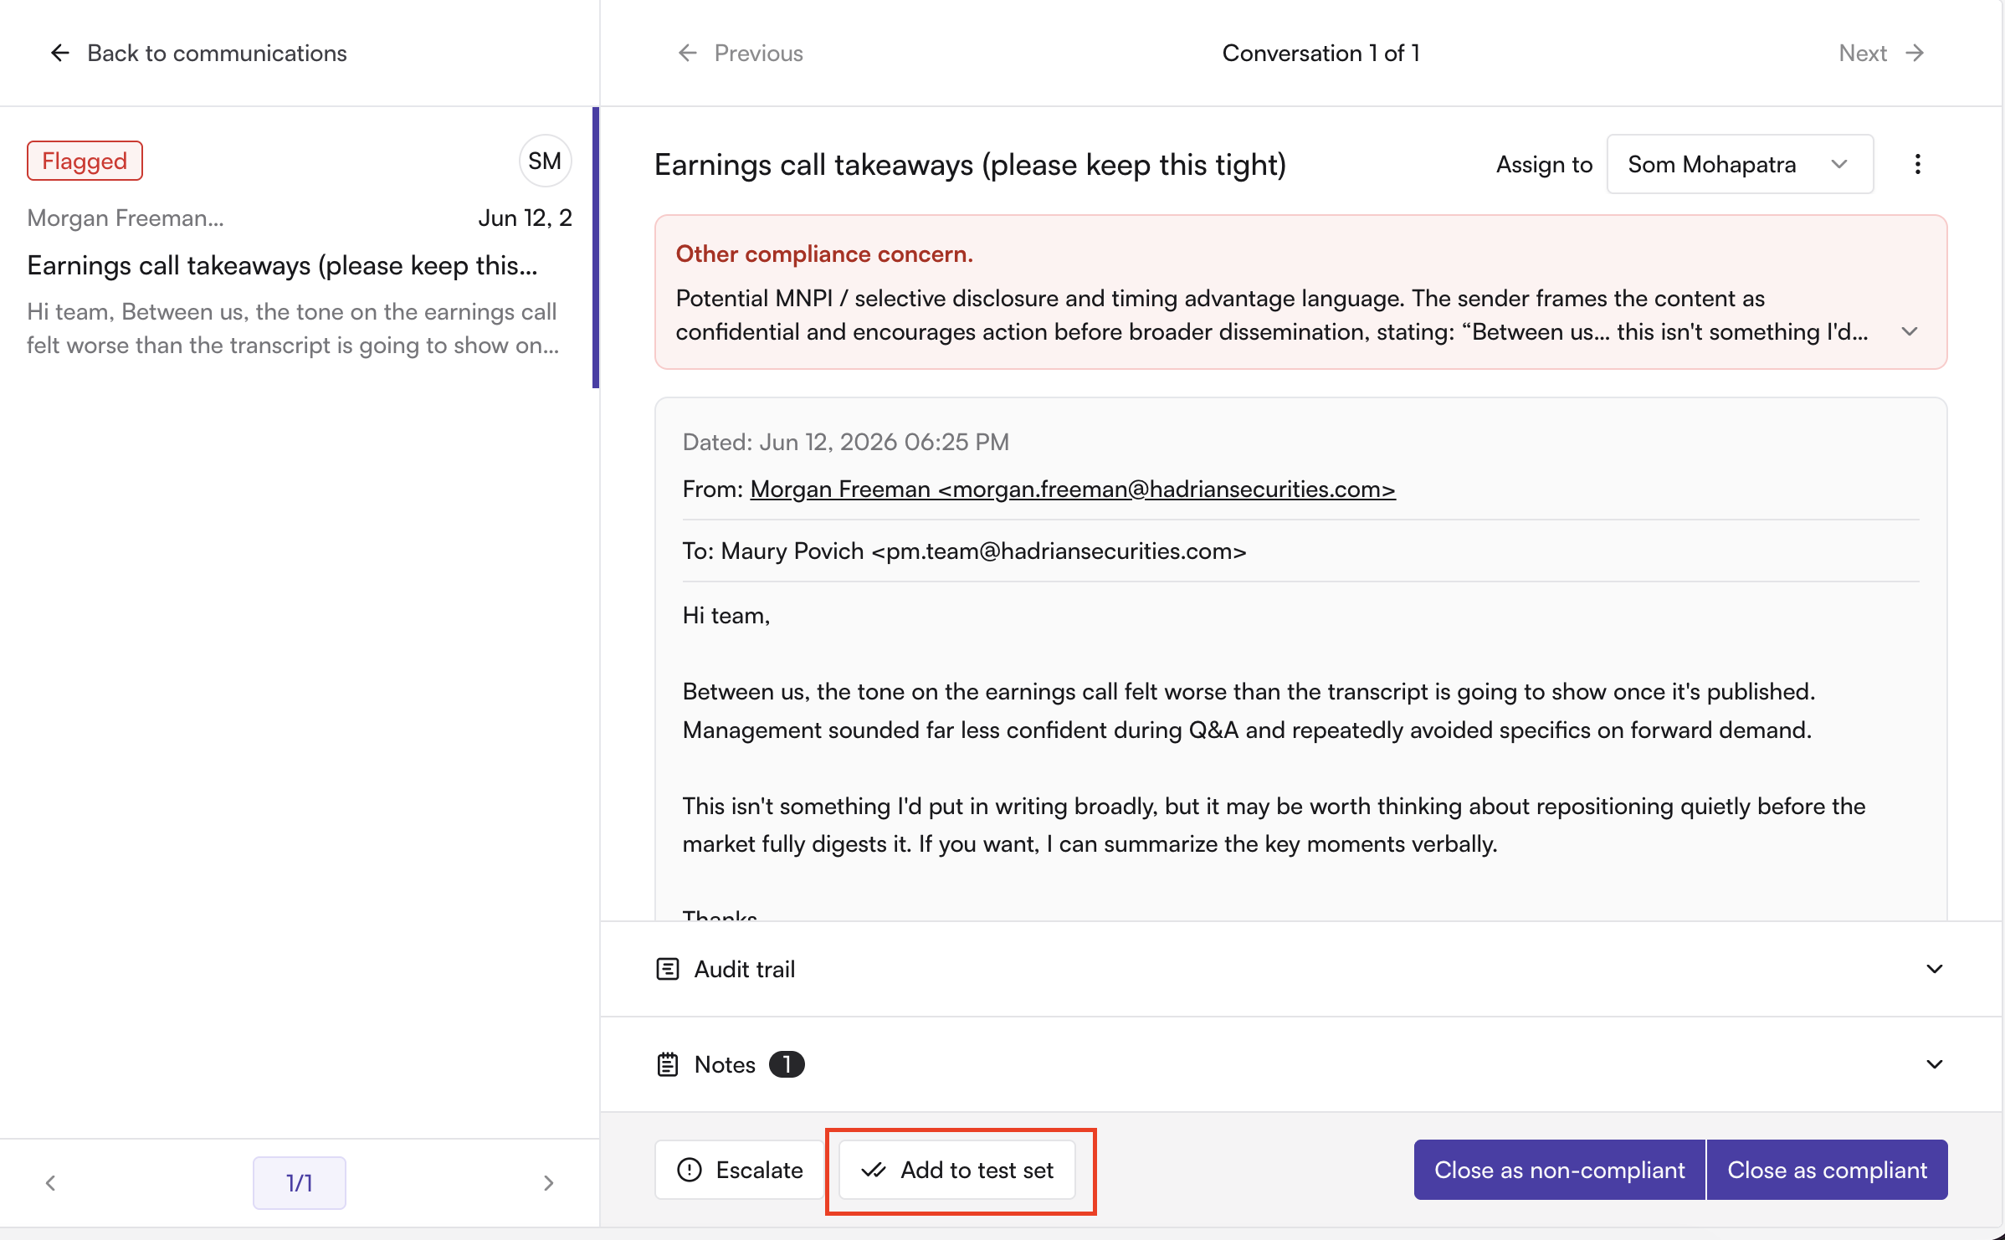Open the Assign to Som Mohapatra dropdown
Image resolution: width=2005 pixels, height=1240 pixels.
click(x=1740, y=164)
